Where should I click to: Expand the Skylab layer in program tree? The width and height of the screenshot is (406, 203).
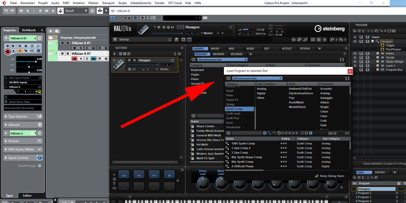point(378,58)
